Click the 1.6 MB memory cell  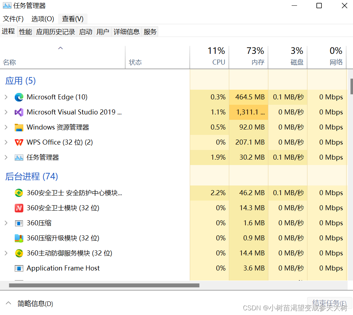click(x=249, y=223)
